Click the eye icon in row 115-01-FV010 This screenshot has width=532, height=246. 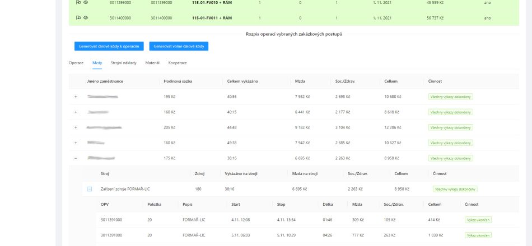(x=86, y=2)
